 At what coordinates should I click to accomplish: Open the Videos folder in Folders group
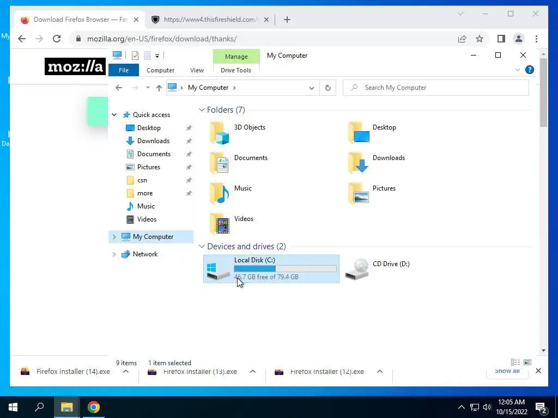point(231,224)
